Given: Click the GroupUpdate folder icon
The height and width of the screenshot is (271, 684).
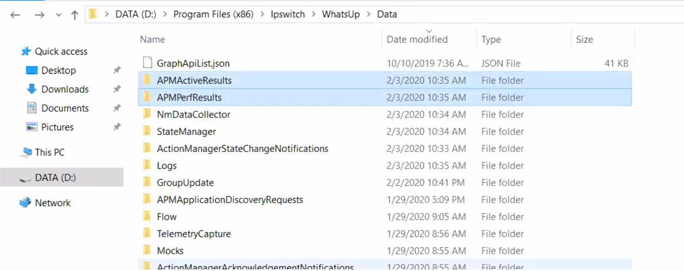Looking at the screenshot, I should point(146,182).
